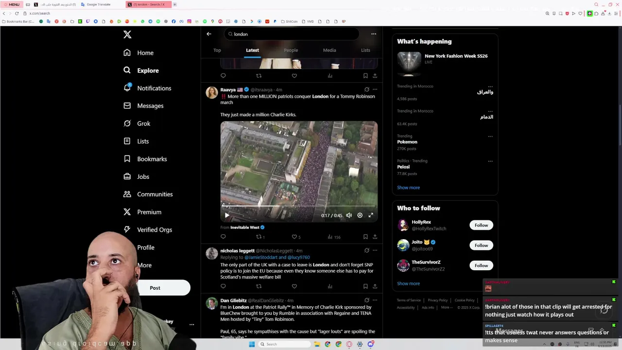The width and height of the screenshot is (622, 350).
Task: Bookmark Raavya's post
Action: click(365, 237)
